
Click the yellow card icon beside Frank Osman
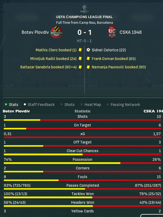click(x=88, y=58)
